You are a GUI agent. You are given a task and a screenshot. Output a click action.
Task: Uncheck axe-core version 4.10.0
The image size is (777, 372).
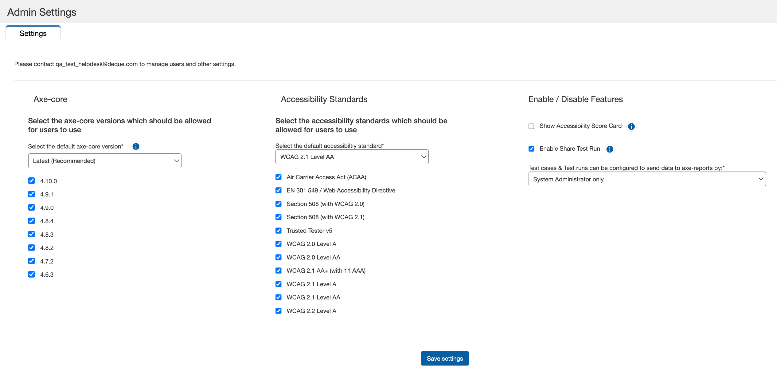coord(31,181)
